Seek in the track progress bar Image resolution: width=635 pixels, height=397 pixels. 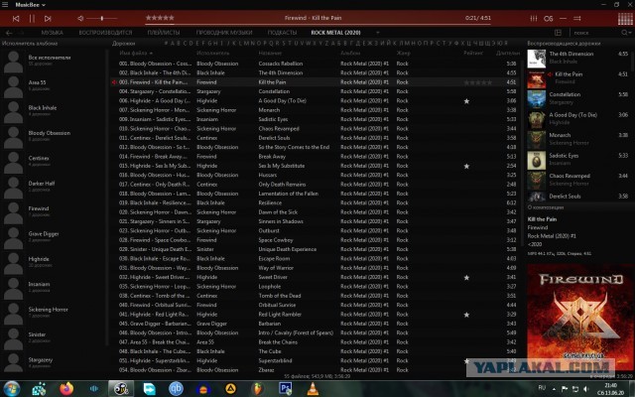317,24
